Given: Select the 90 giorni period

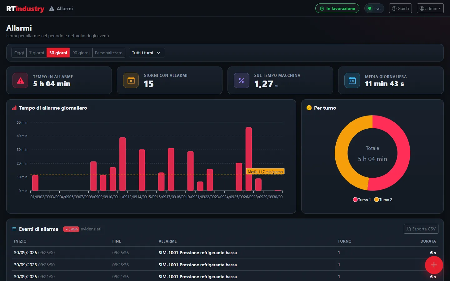Looking at the screenshot, I should [81, 53].
